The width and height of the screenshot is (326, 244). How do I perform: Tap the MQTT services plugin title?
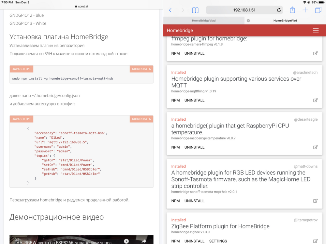(x=236, y=82)
